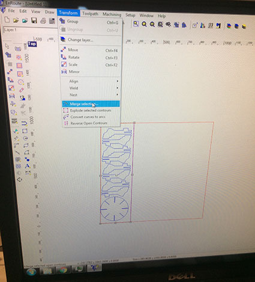Click the red offset square tool
This screenshot has height=282, width=255.
[x=19, y=66]
